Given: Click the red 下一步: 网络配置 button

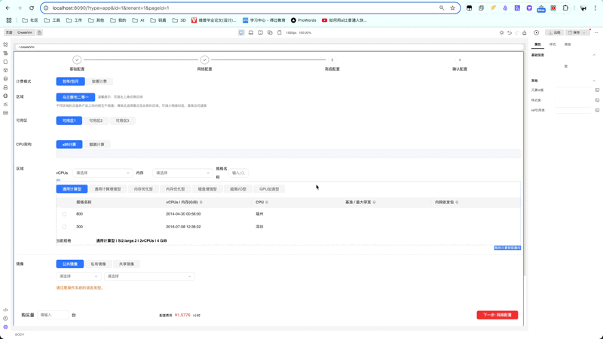Looking at the screenshot, I should point(497,315).
